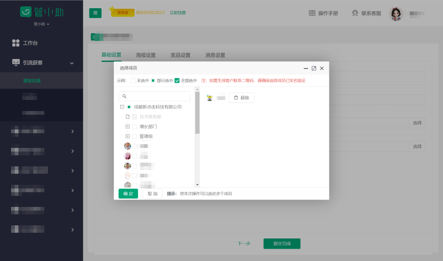This screenshot has width=443, height=261.
Task: Close the 选择成员 dialog
Action: pos(322,68)
